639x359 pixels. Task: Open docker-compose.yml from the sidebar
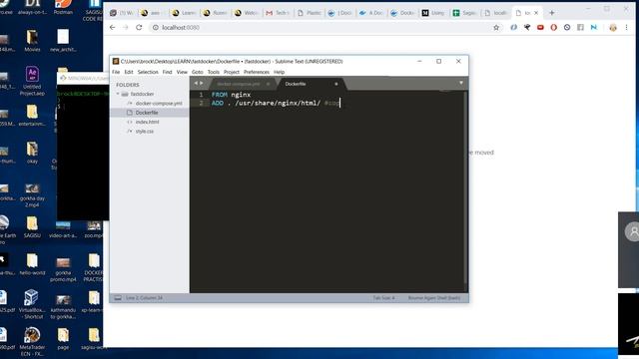[159, 104]
